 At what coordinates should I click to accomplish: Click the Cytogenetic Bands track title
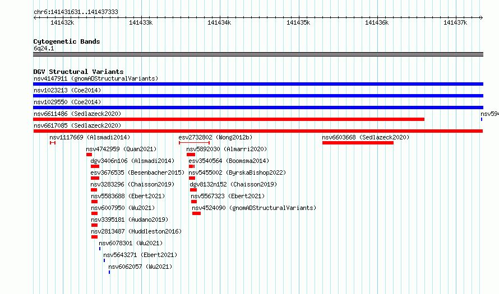(x=67, y=41)
